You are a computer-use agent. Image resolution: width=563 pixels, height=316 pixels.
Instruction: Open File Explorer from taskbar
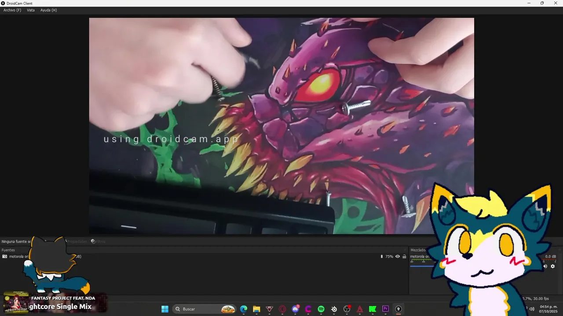[x=256, y=309]
